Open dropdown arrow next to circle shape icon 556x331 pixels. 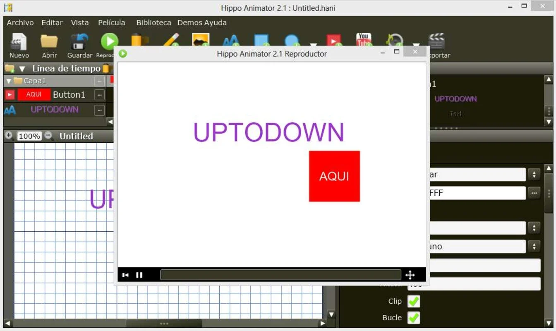tap(314, 45)
